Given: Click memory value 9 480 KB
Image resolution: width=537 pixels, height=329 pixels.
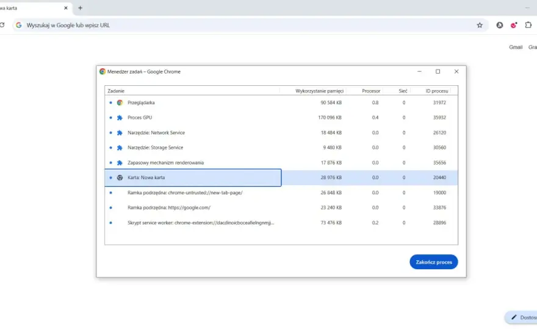Looking at the screenshot, I should (333, 147).
